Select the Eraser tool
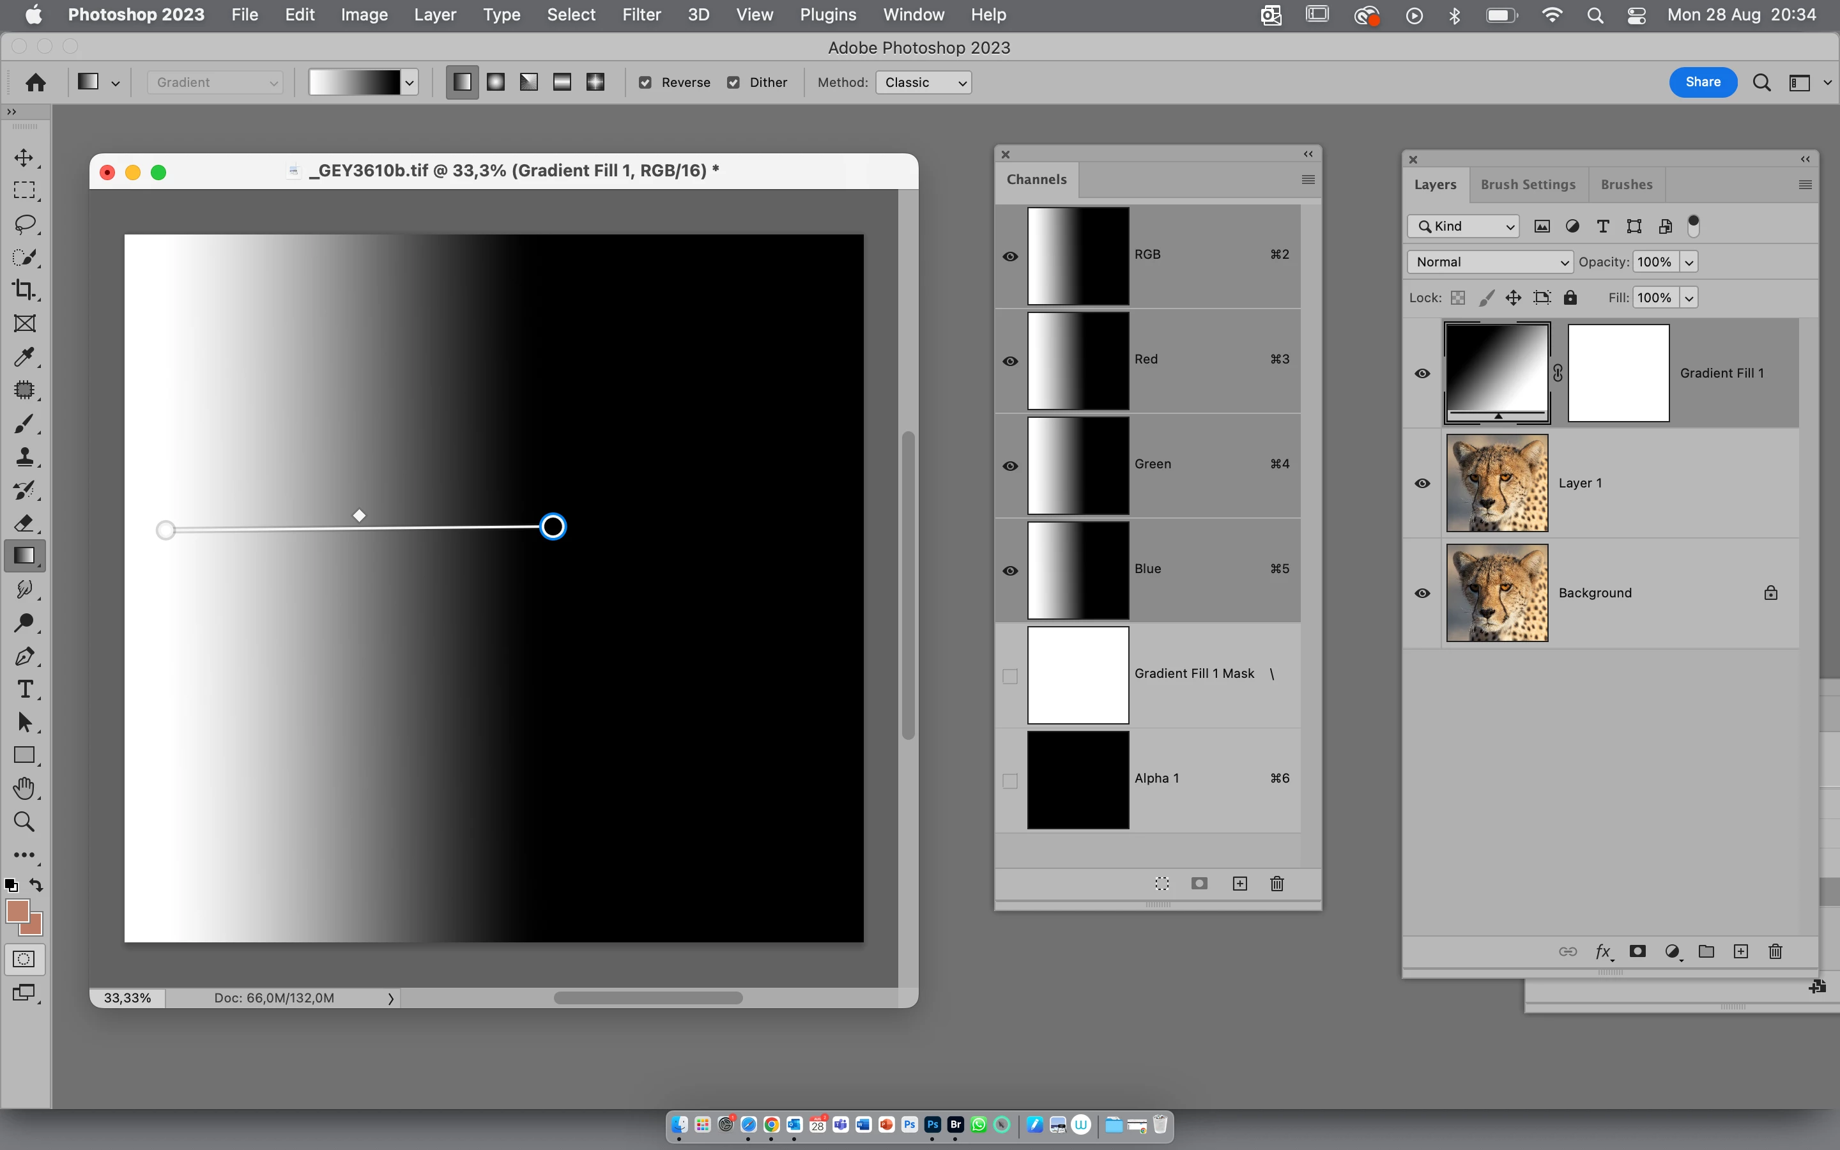The image size is (1840, 1150). pos(24,523)
